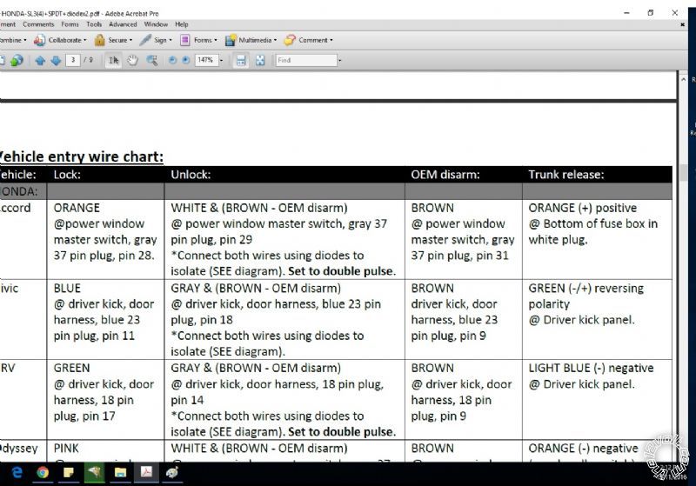Expand the Collaborate dropdown arrow
696x486 pixels.
(x=84, y=40)
